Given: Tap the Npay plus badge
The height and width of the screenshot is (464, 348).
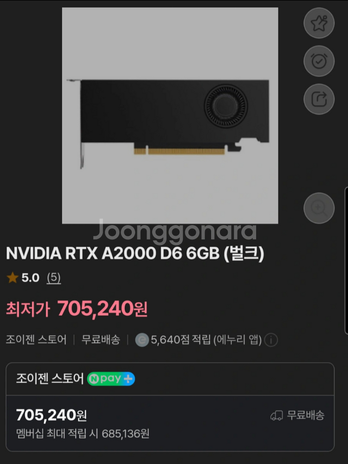Looking at the screenshot, I should point(111,379).
